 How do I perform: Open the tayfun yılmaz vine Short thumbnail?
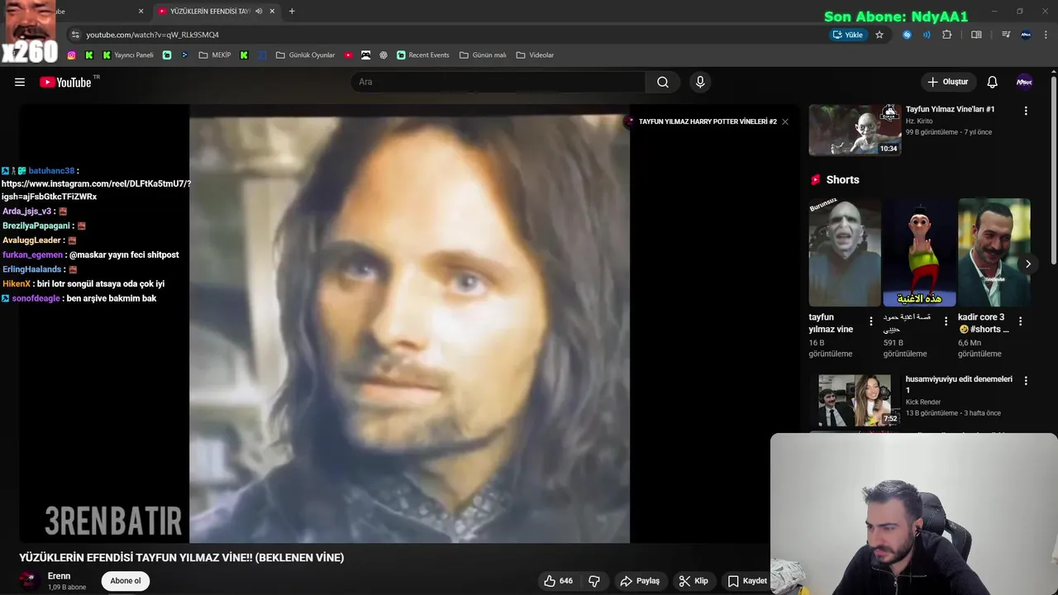845,252
